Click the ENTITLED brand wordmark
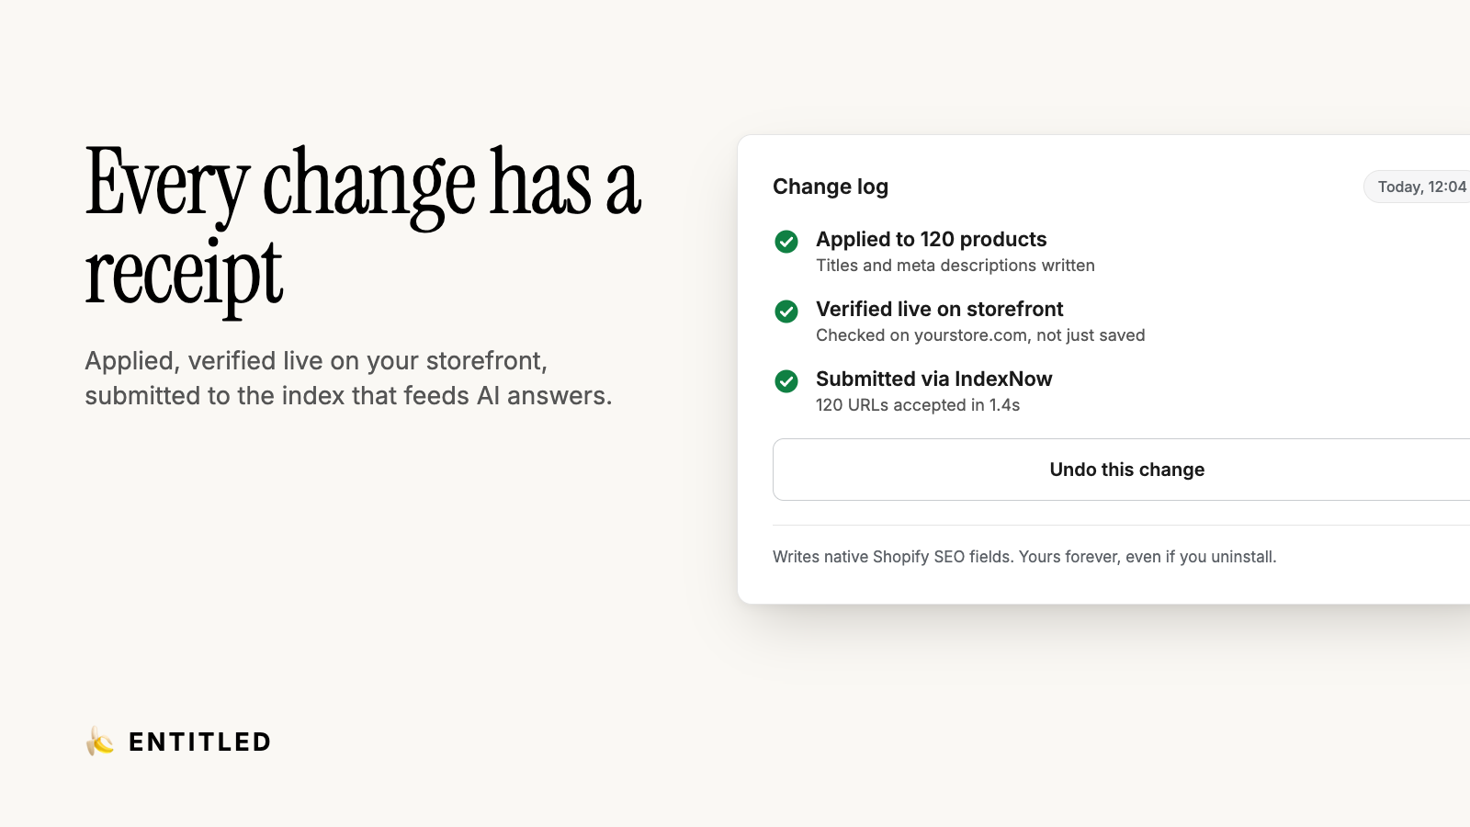The height and width of the screenshot is (827, 1470). click(200, 742)
